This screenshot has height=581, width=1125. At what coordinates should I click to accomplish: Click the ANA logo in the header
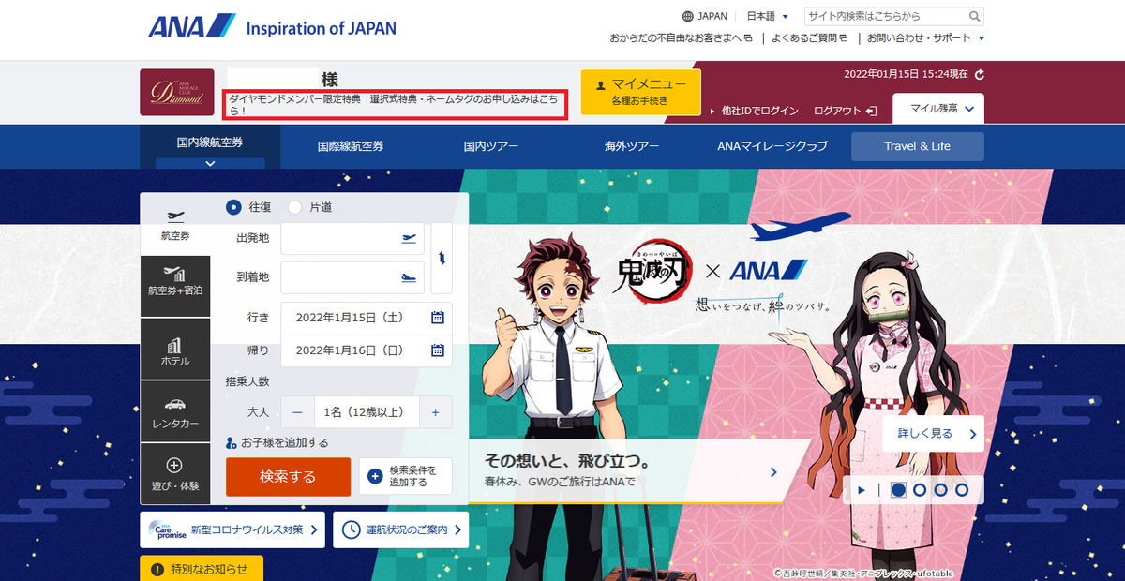tap(192, 26)
